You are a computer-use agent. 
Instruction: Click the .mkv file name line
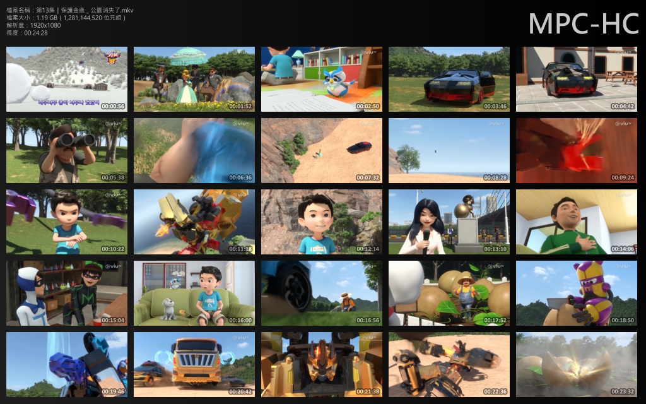pyautogui.click(x=69, y=11)
